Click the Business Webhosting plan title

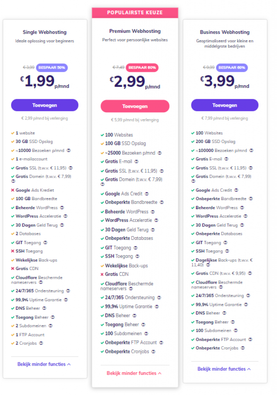225,32
